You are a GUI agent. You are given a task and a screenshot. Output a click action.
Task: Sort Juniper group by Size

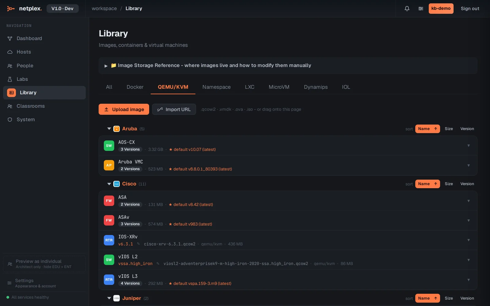point(449,298)
